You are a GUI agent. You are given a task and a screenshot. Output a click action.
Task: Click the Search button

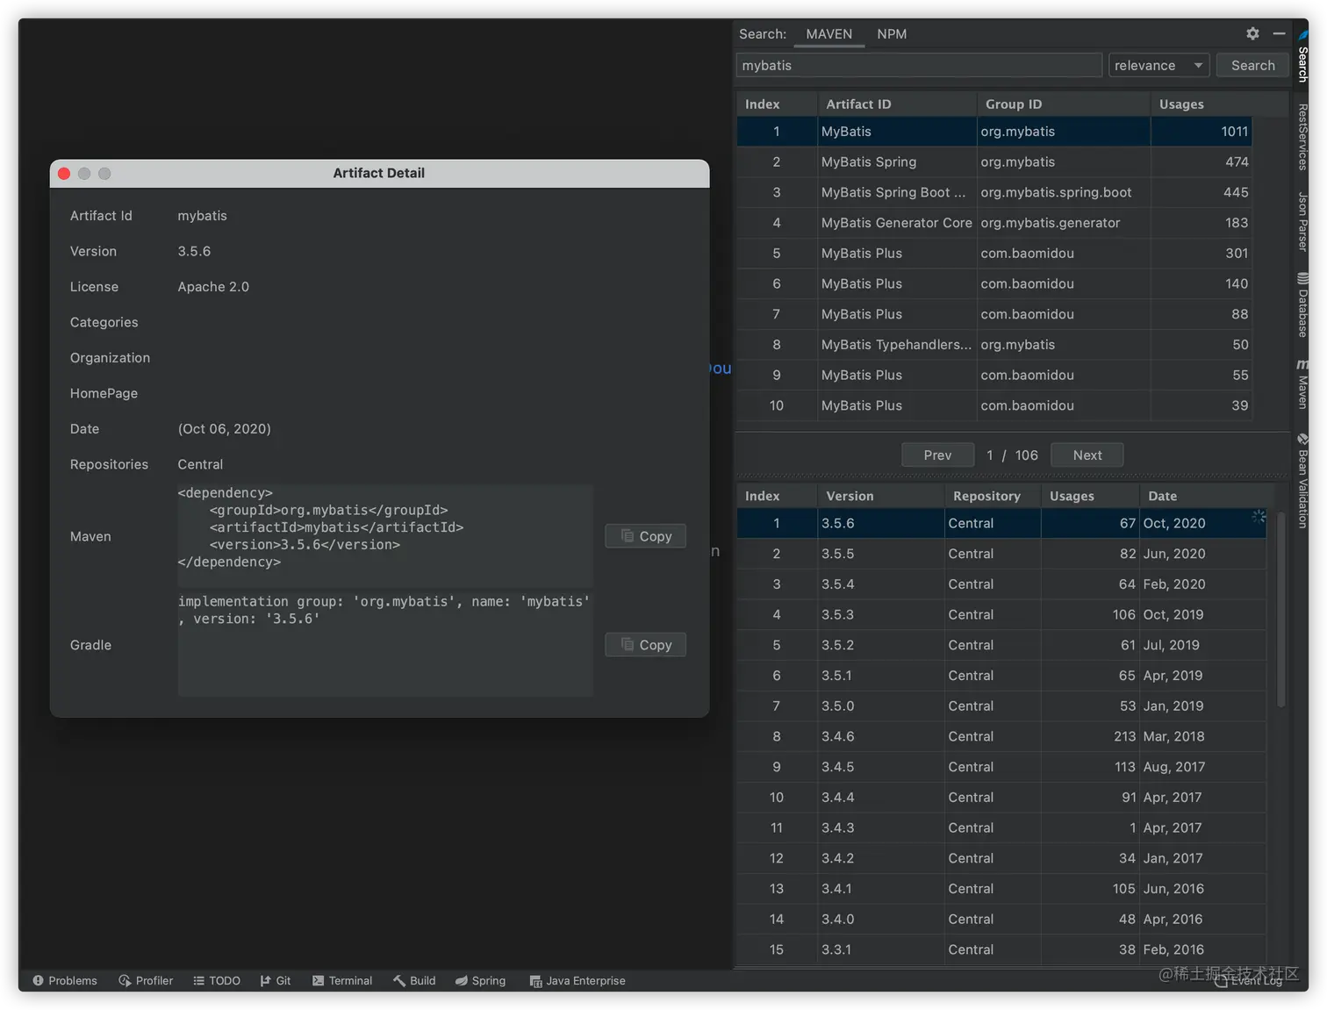(x=1252, y=66)
